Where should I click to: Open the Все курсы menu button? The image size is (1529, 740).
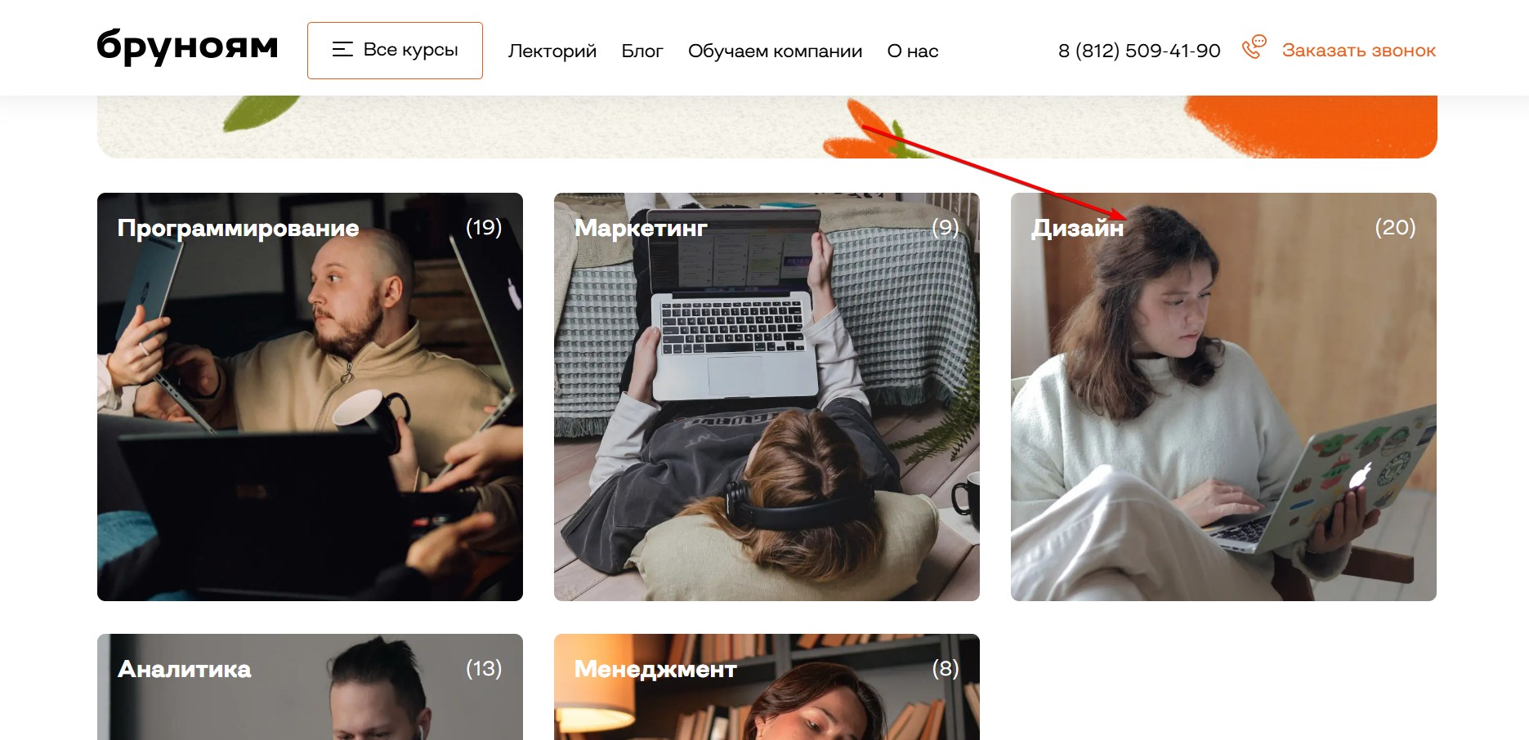point(395,51)
